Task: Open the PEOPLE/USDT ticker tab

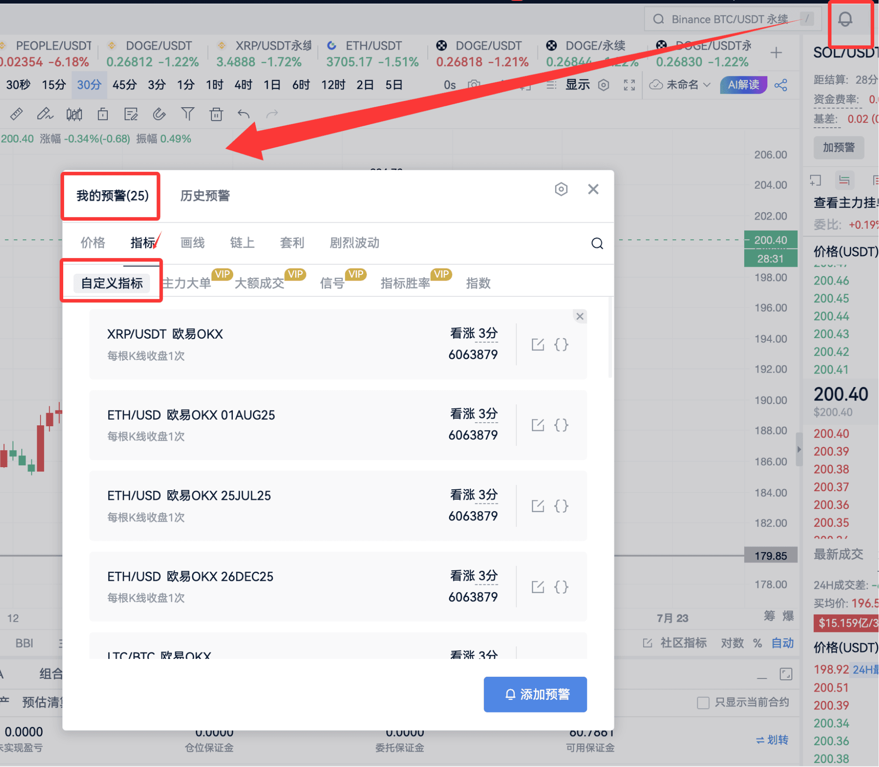Action: (46, 53)
